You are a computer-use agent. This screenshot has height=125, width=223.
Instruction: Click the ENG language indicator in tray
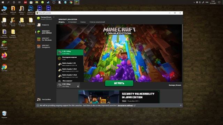coord(207,2)
